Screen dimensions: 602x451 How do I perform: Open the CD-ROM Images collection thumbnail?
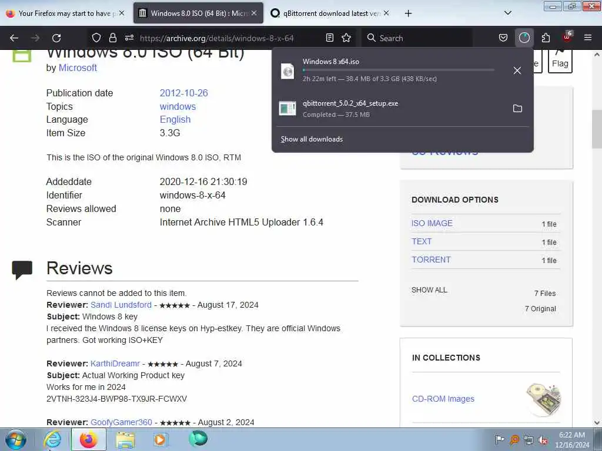(x=543, y=399)
